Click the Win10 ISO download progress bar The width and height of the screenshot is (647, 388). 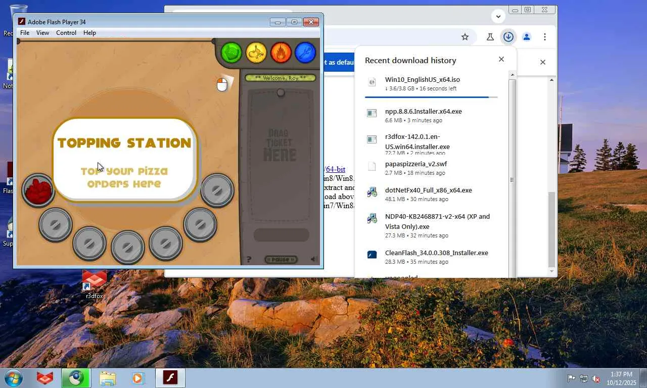click(x=431, y=97)
